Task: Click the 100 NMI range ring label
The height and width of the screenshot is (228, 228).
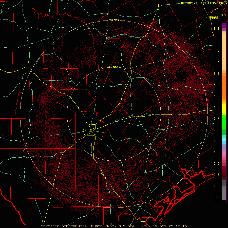Action: [x=113, y=20]
